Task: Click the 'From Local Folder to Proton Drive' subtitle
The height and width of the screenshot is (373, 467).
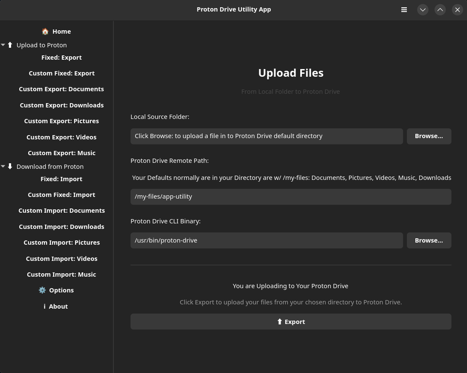Action: click(290, 91)
